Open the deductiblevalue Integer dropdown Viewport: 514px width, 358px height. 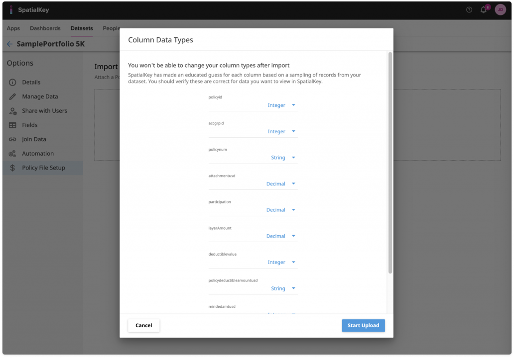293,262
